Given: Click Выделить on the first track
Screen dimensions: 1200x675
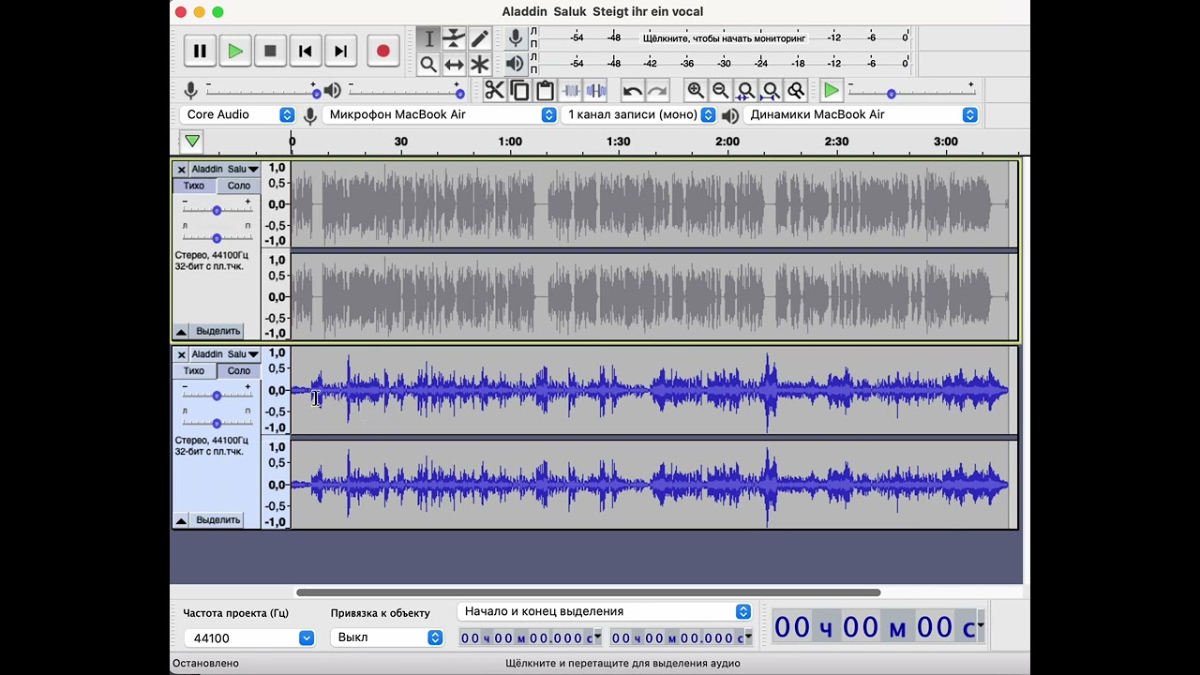Looking at the screenshot, I should [218, 331].
